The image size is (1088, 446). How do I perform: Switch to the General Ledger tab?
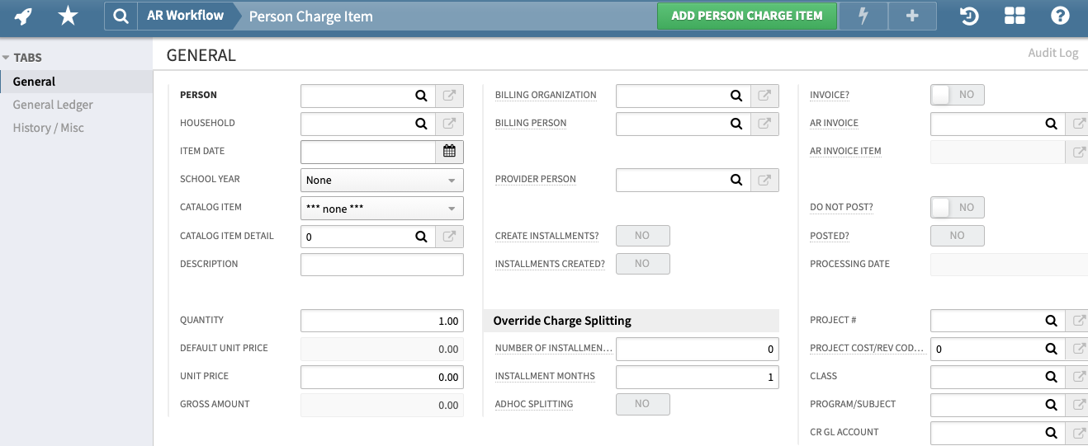point(53,105)
